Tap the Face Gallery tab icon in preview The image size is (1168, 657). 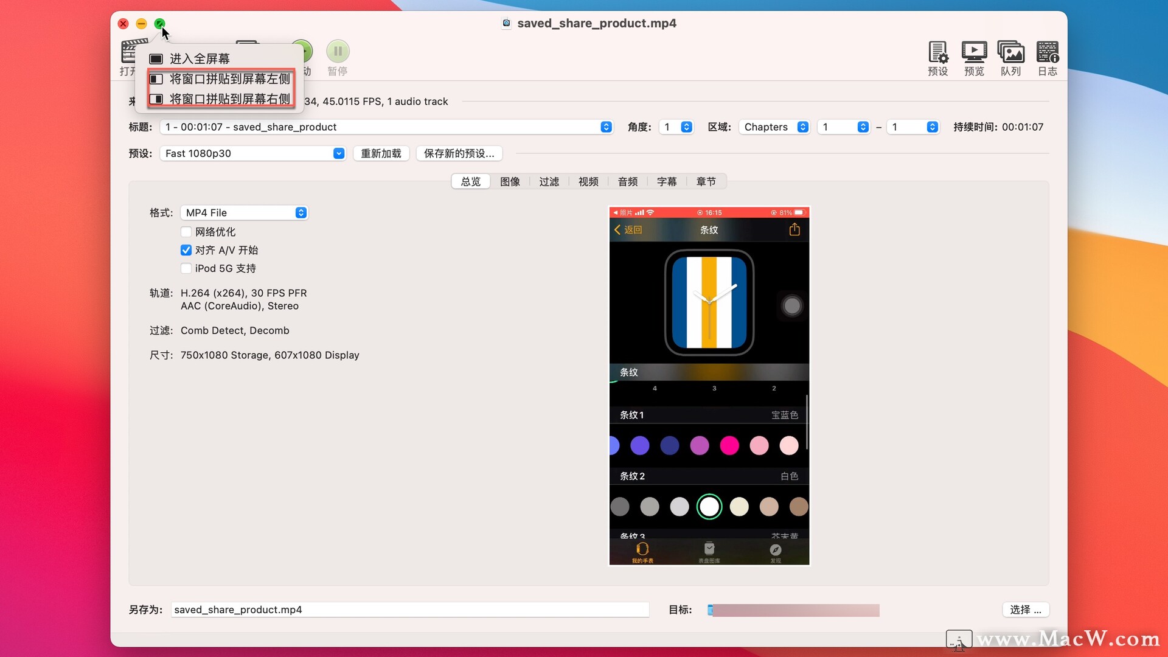(709, 548)
